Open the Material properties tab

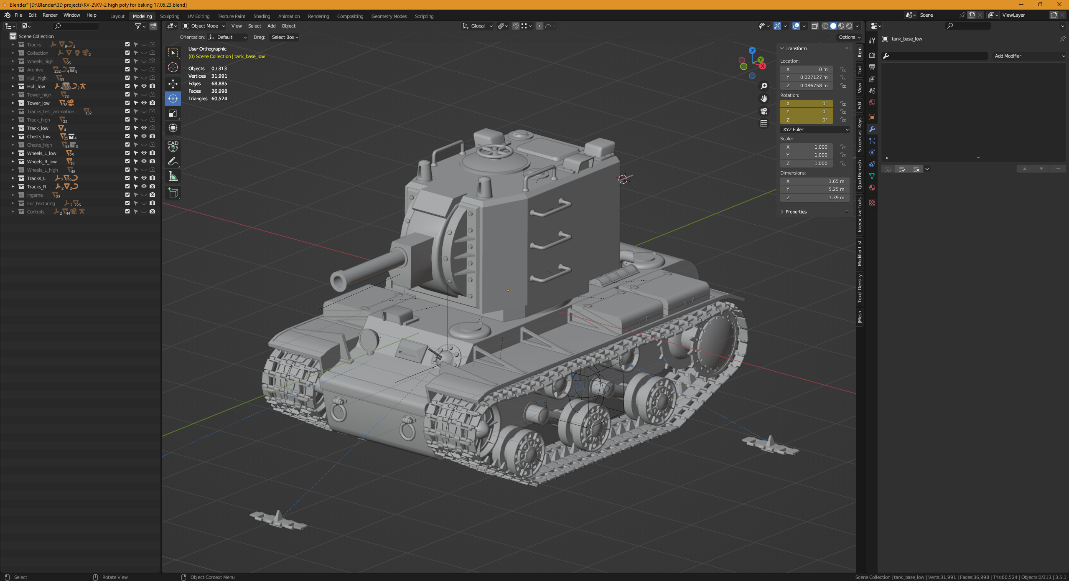click(x=872, y=188)
